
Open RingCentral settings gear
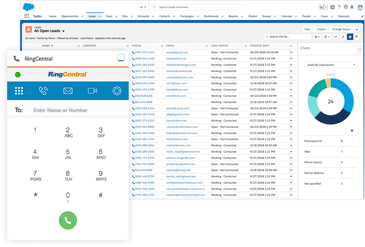(117, 91)
